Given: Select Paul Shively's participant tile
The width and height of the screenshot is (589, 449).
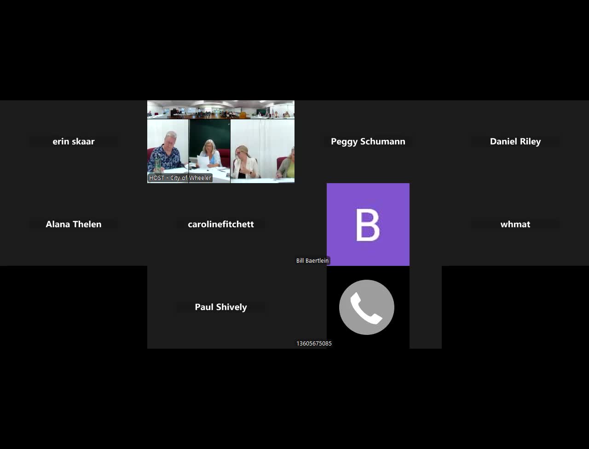Looking at the screenshot, I should (x=221, y=307).
